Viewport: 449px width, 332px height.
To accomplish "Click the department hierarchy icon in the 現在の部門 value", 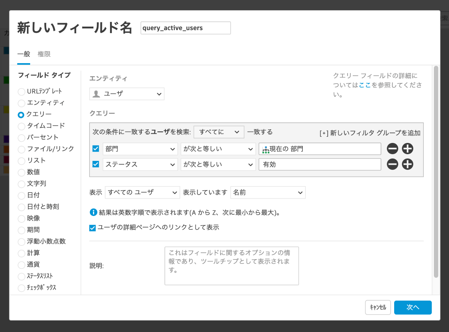I will pyautogui.click(x=266, y=149).
